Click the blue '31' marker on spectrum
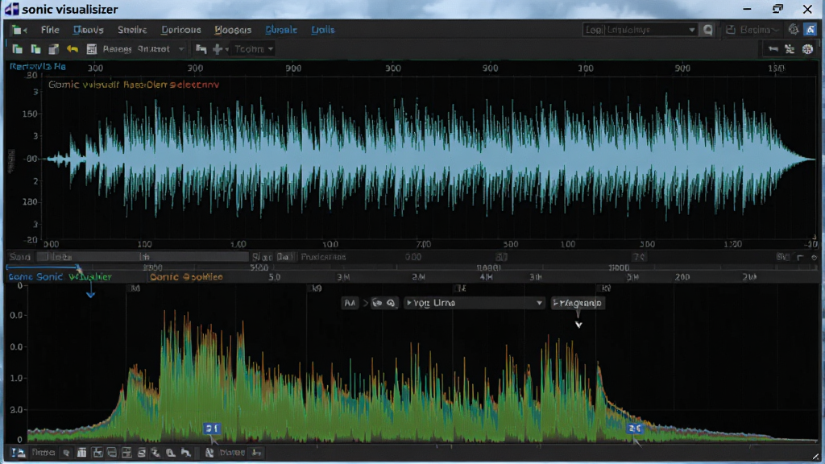825x464 pixels. point(212,429)
